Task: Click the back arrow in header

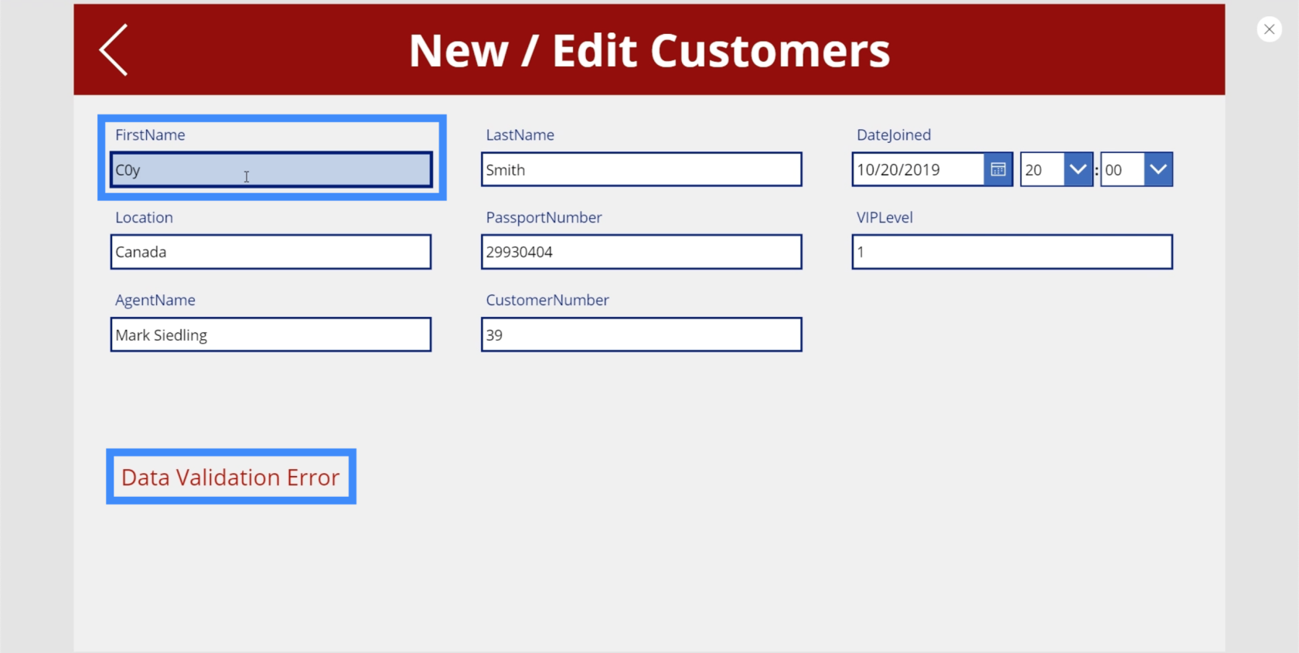Action: (114, 50)
